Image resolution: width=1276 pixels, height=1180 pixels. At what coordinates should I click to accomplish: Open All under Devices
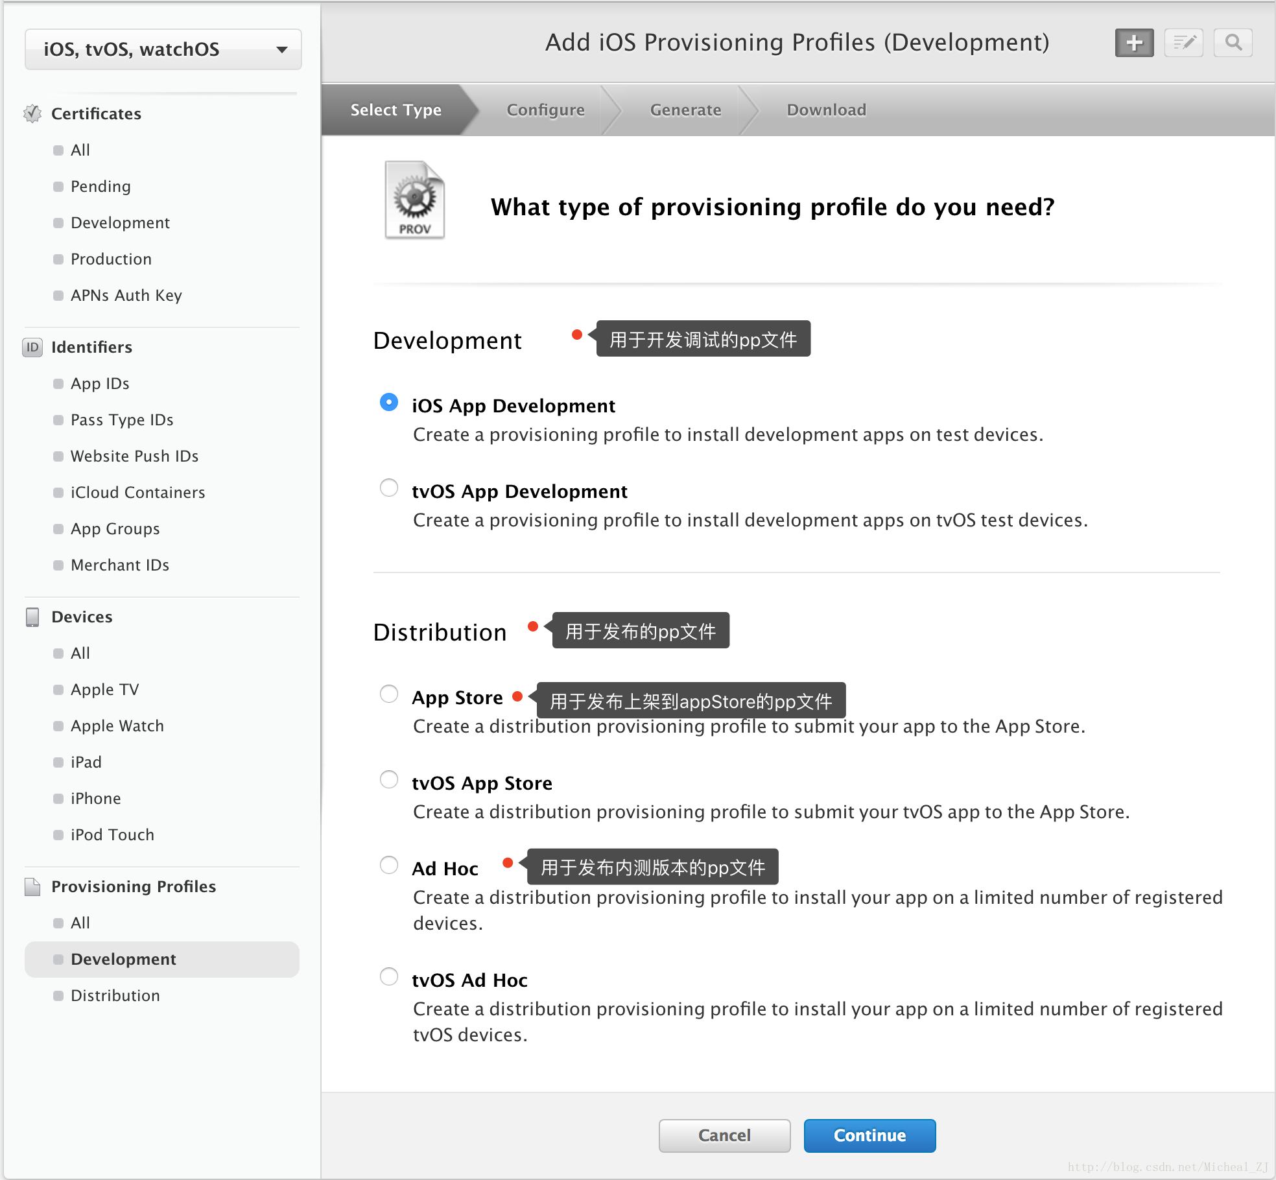tap(80, 653)
